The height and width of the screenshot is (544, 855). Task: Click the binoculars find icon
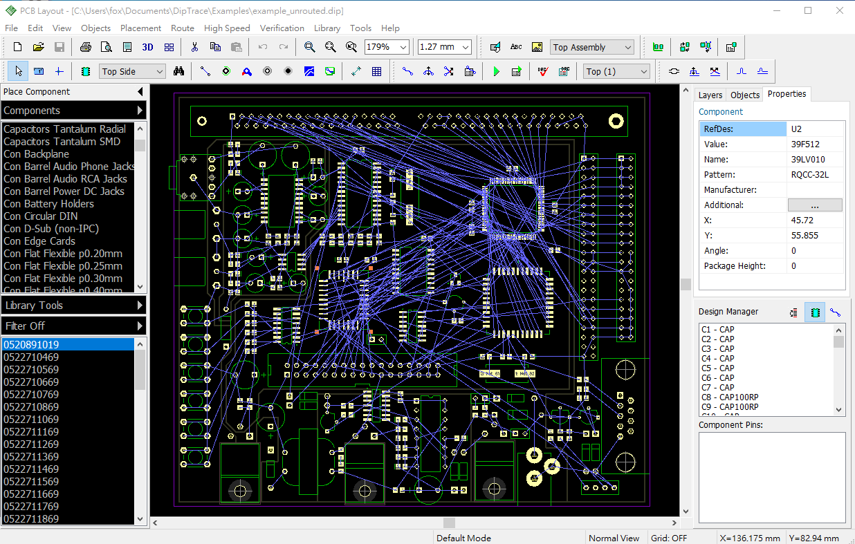[x=178, y=71]
